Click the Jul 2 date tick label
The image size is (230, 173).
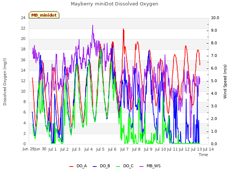click(x=64, y=149)
